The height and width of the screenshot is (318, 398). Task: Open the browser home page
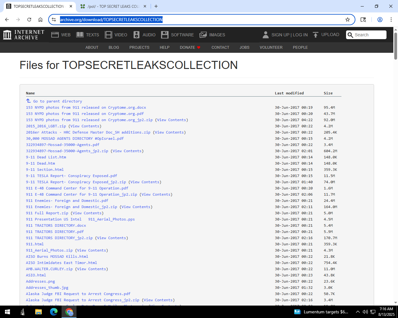point(40,20)
